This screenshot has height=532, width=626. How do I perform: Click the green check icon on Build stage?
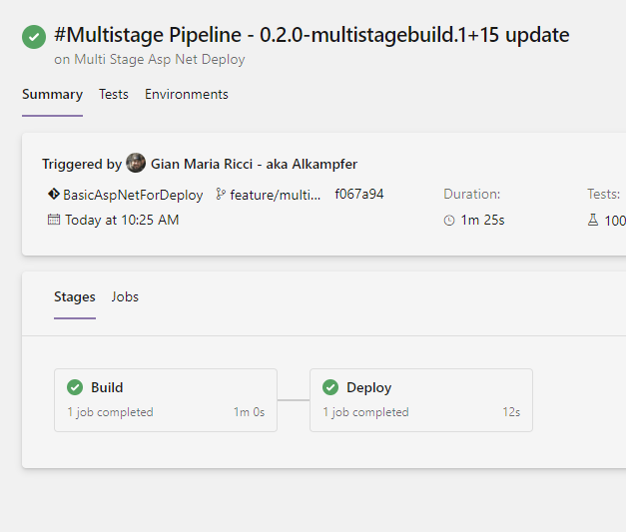(x=75, y=387)
